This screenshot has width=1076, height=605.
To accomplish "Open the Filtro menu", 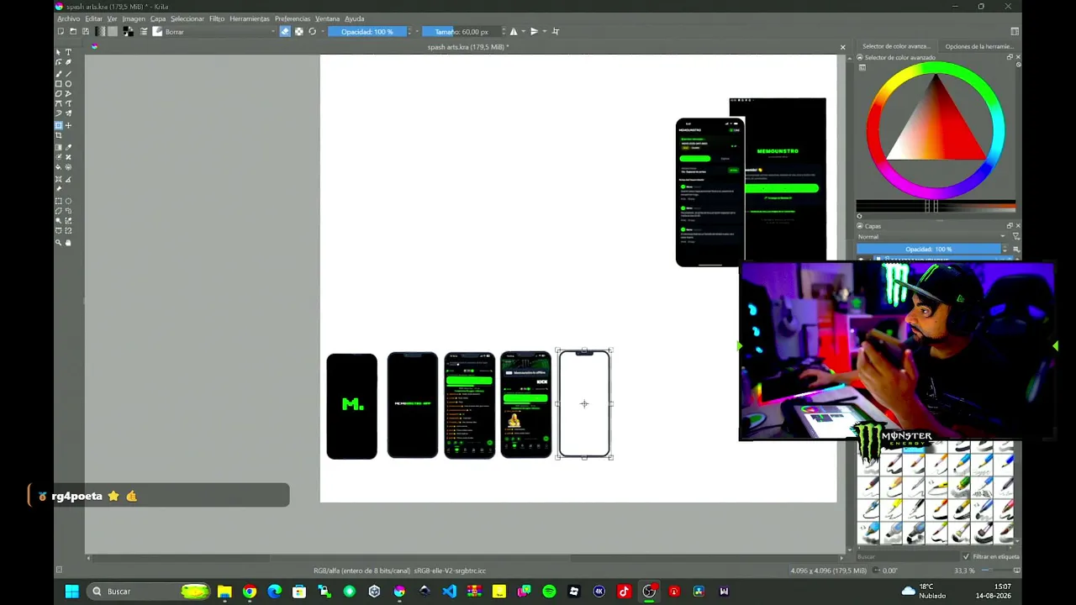I will pyautogui.click(x=217, y=18).
